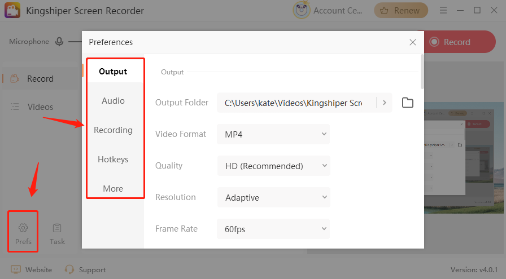
Task: Click the Microphone icon
Action: (x=59, y=42)
